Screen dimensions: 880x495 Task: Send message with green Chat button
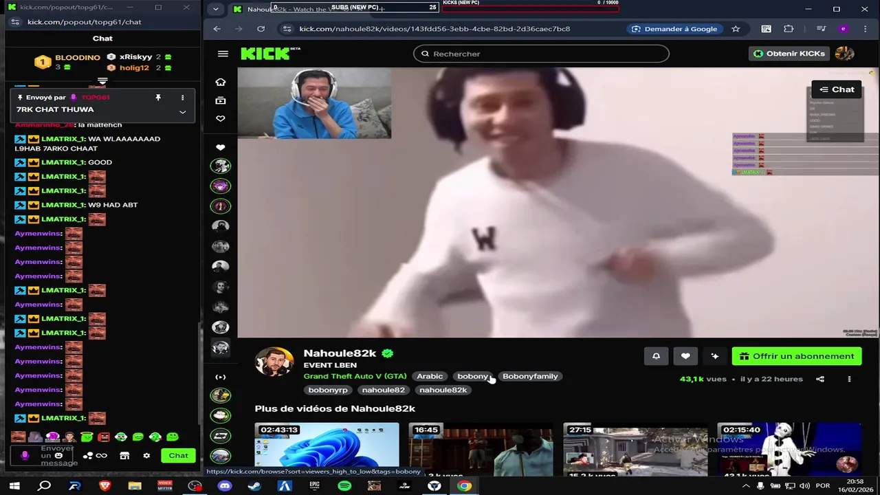178,455
